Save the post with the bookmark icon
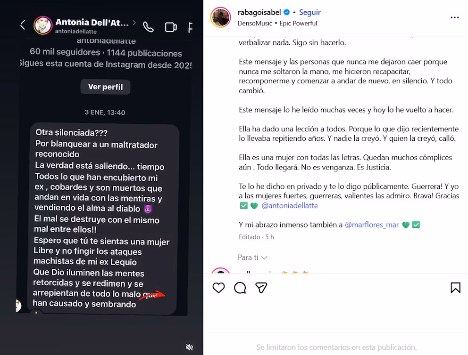 (x=455, y=288)
